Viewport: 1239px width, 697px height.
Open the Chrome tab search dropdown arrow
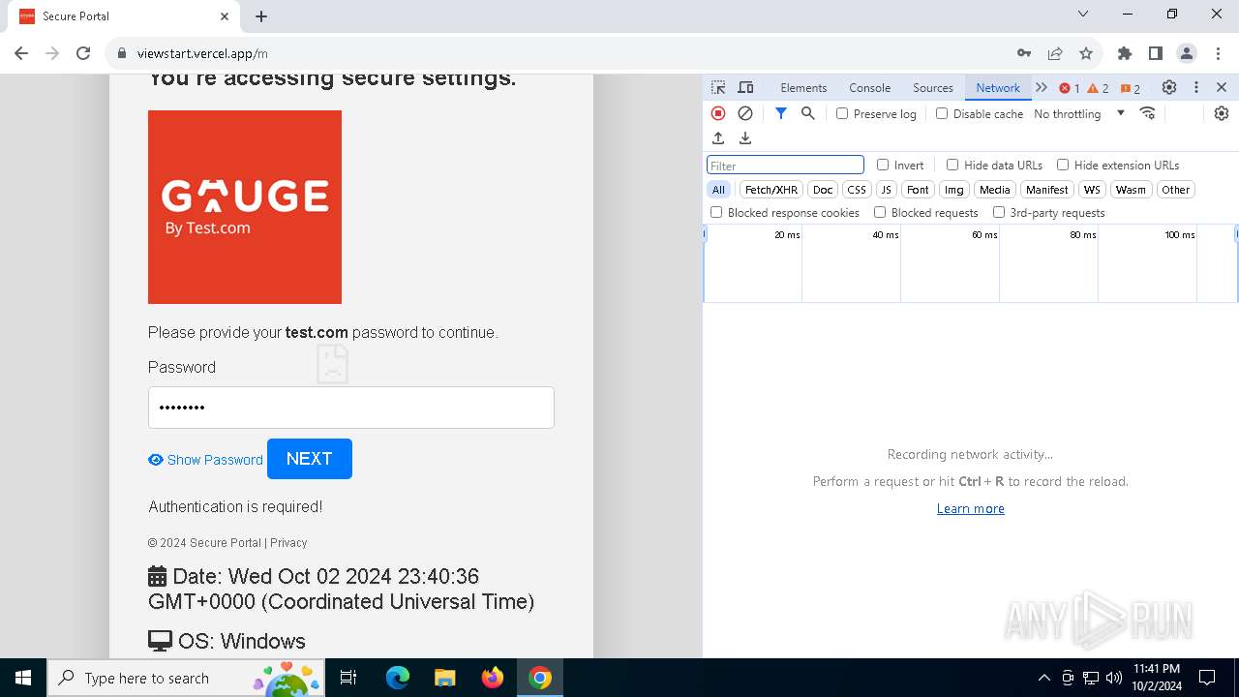1083,15
